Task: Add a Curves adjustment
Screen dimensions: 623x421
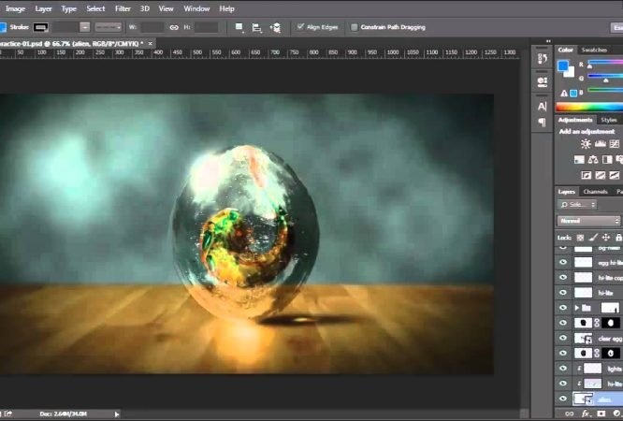Action: pos(615,144)
